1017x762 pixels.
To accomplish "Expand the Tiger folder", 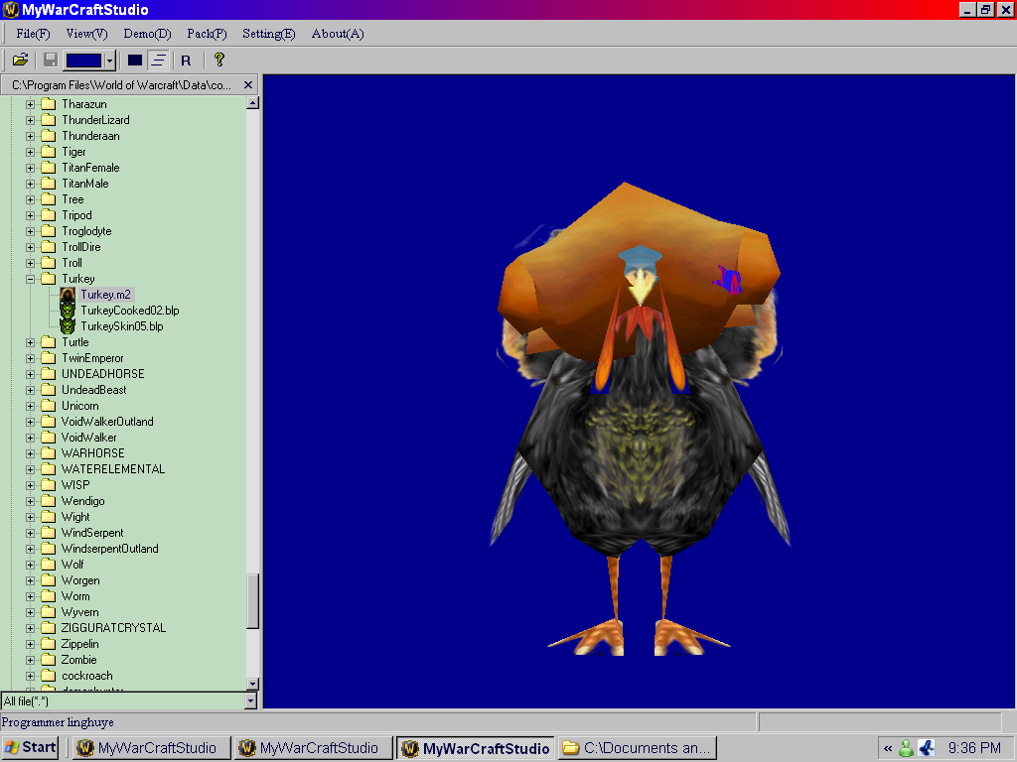I will click(x=30, y=152).
